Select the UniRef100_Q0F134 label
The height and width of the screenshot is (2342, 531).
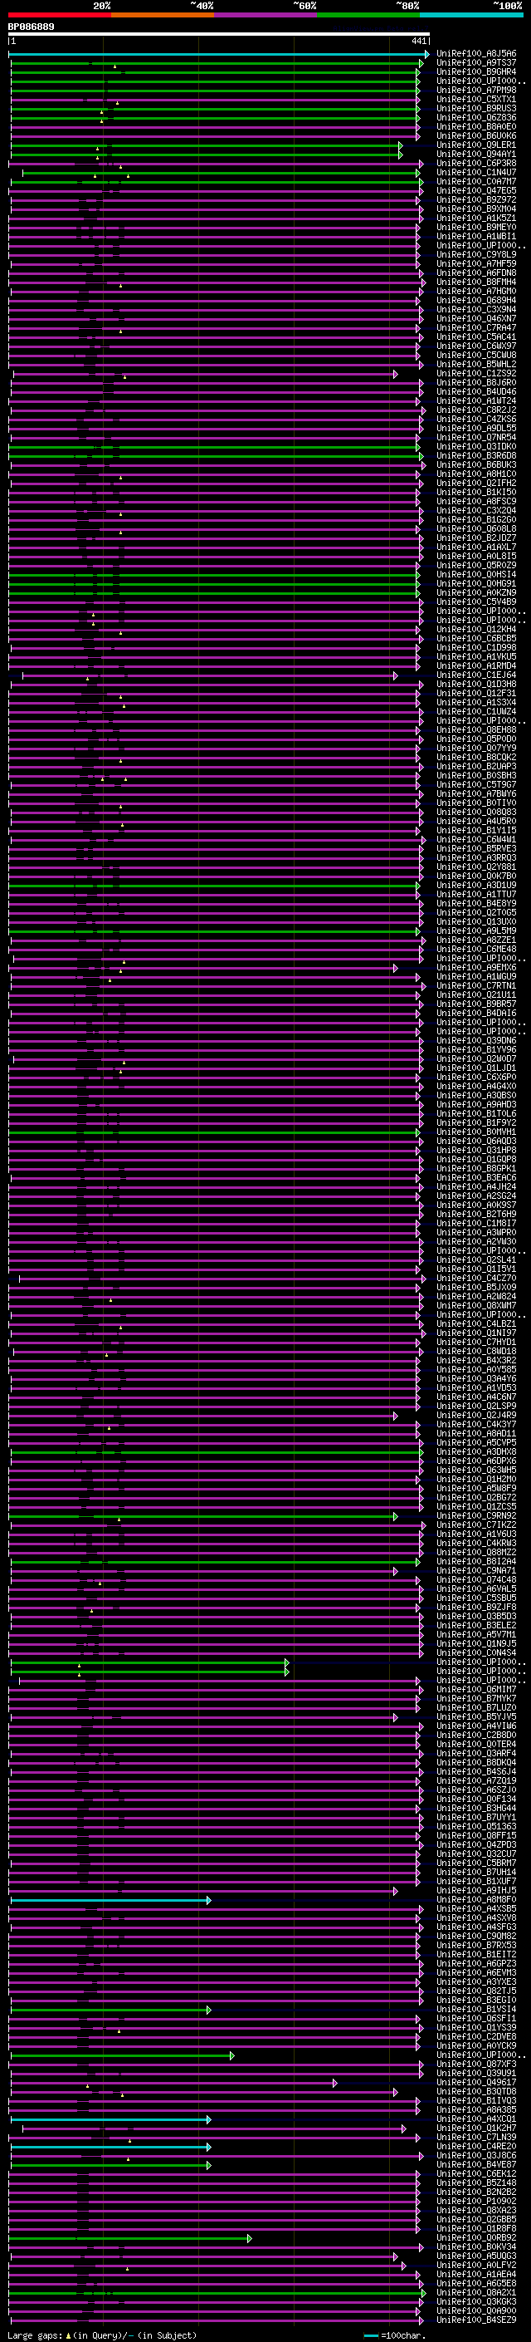(x=475, y=1799)
